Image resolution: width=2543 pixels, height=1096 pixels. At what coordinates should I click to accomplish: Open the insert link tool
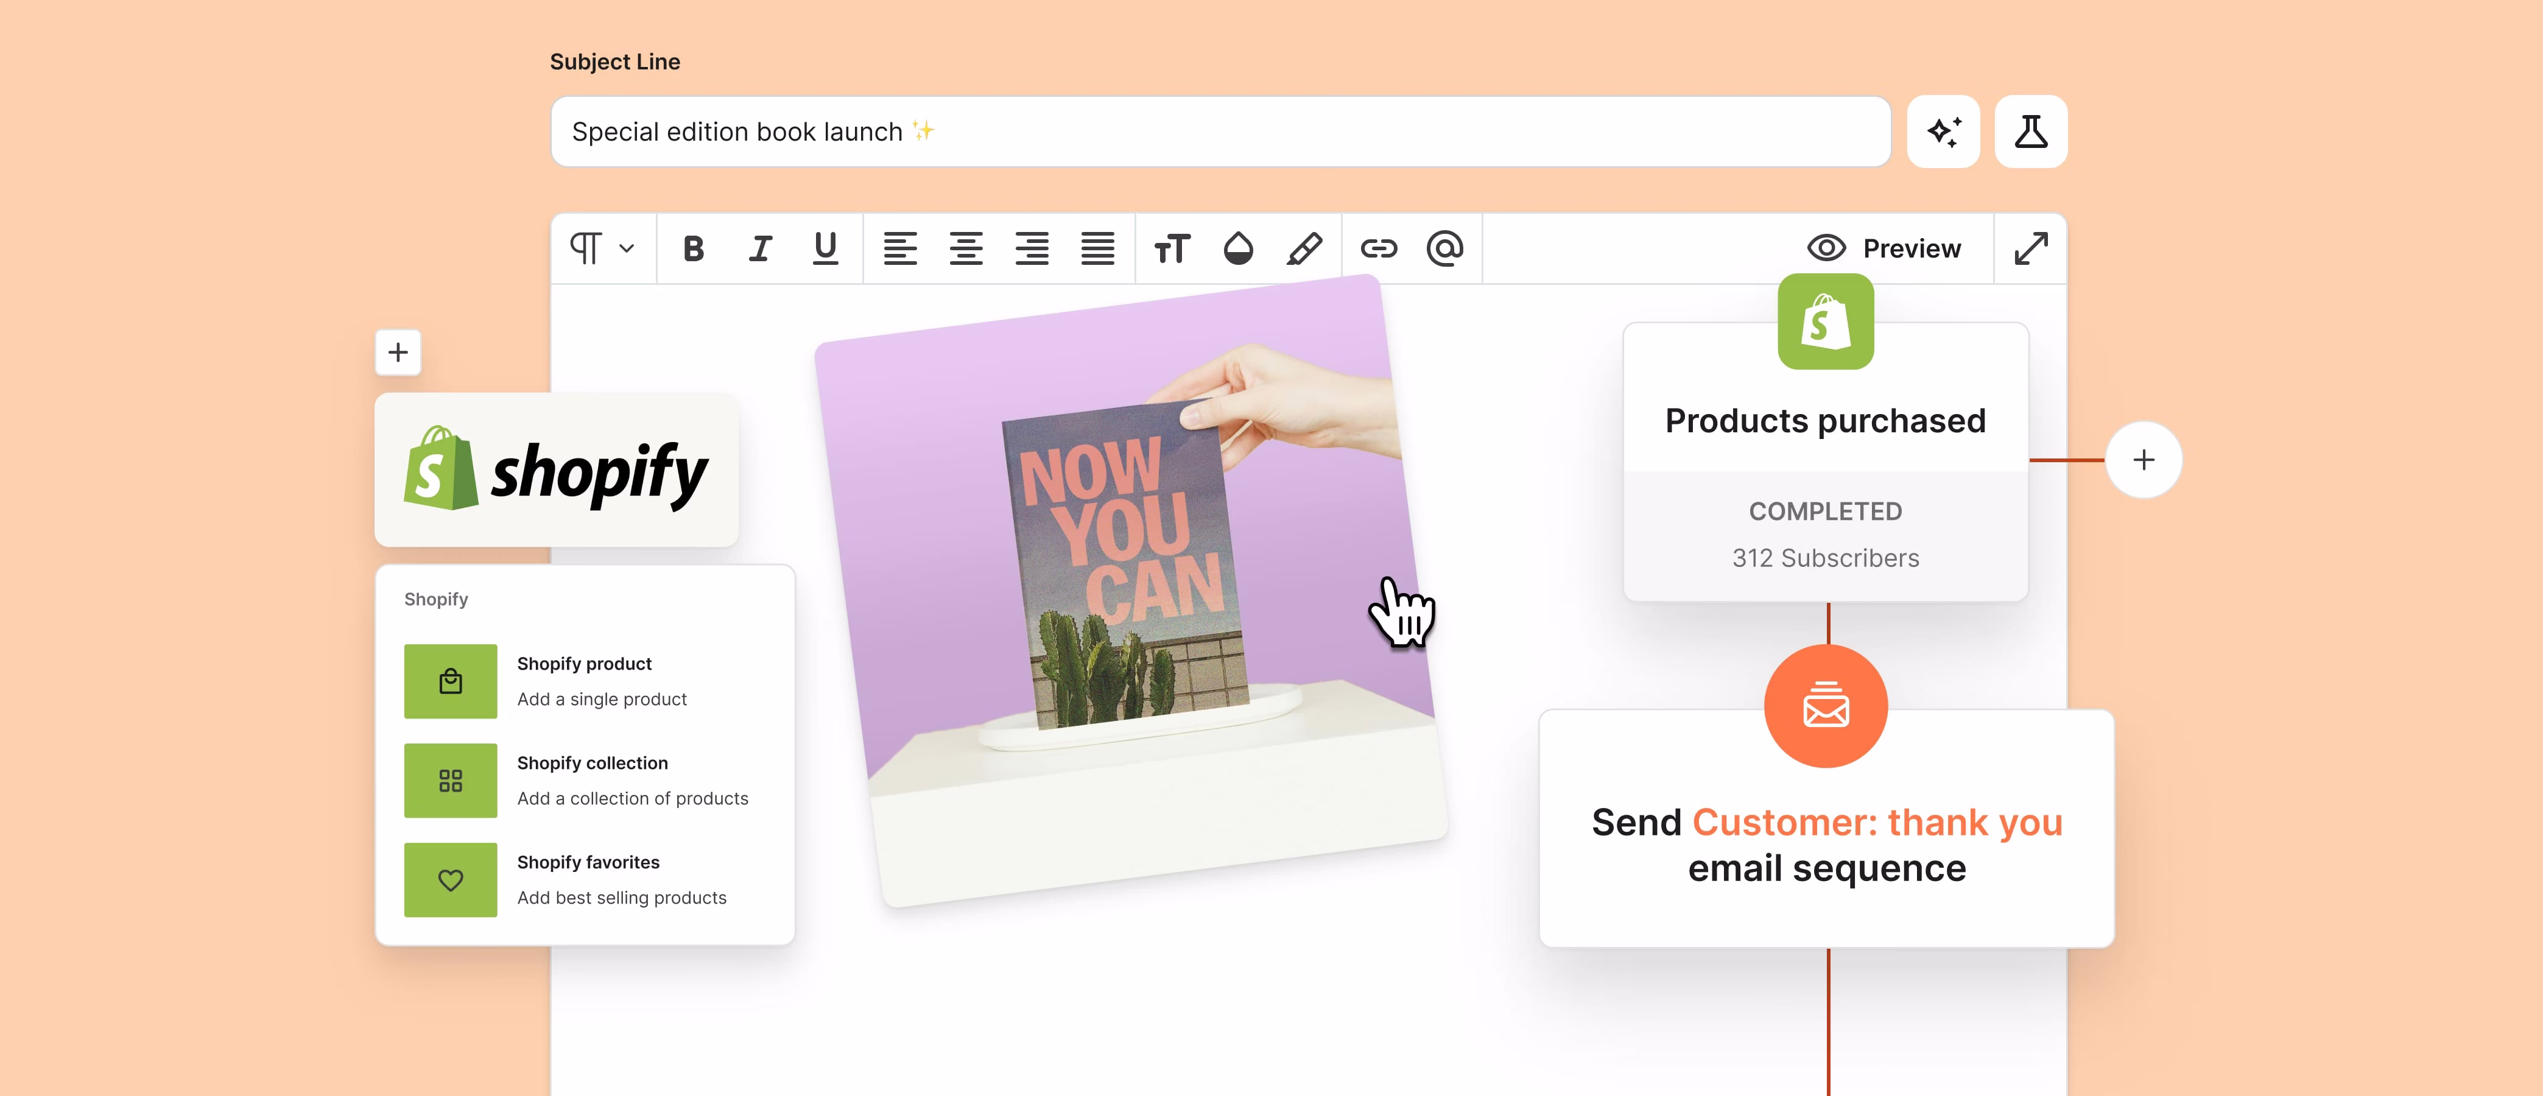[x=1379, y=249]
